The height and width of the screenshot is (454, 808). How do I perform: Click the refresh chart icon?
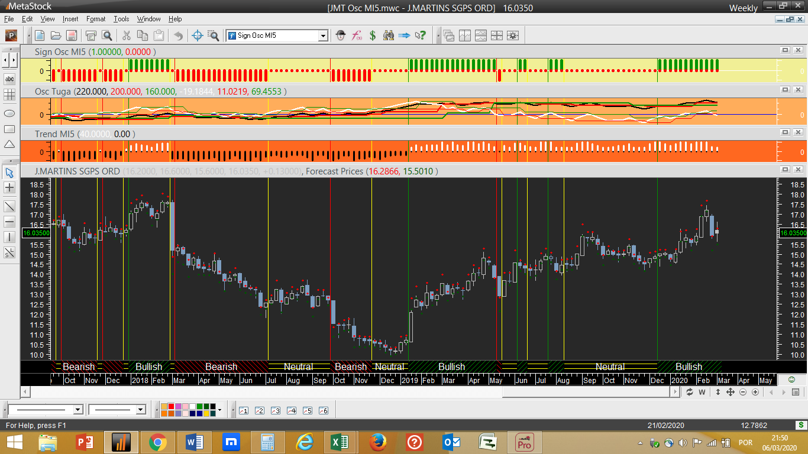click(690, 393)
